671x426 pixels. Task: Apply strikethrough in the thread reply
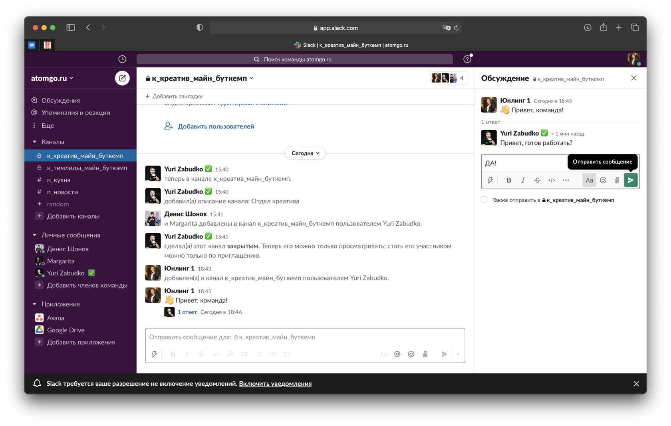coord(537,180)
